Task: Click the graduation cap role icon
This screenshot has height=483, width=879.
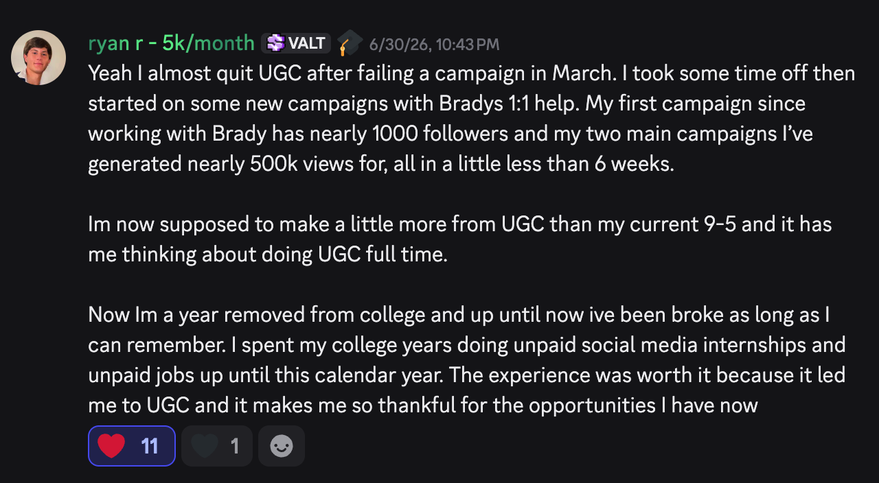Action: pos(350,43)
